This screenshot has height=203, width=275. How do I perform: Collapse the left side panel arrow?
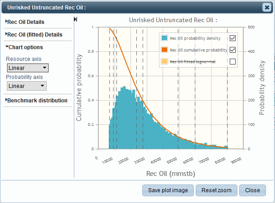(x=75, y=19)
